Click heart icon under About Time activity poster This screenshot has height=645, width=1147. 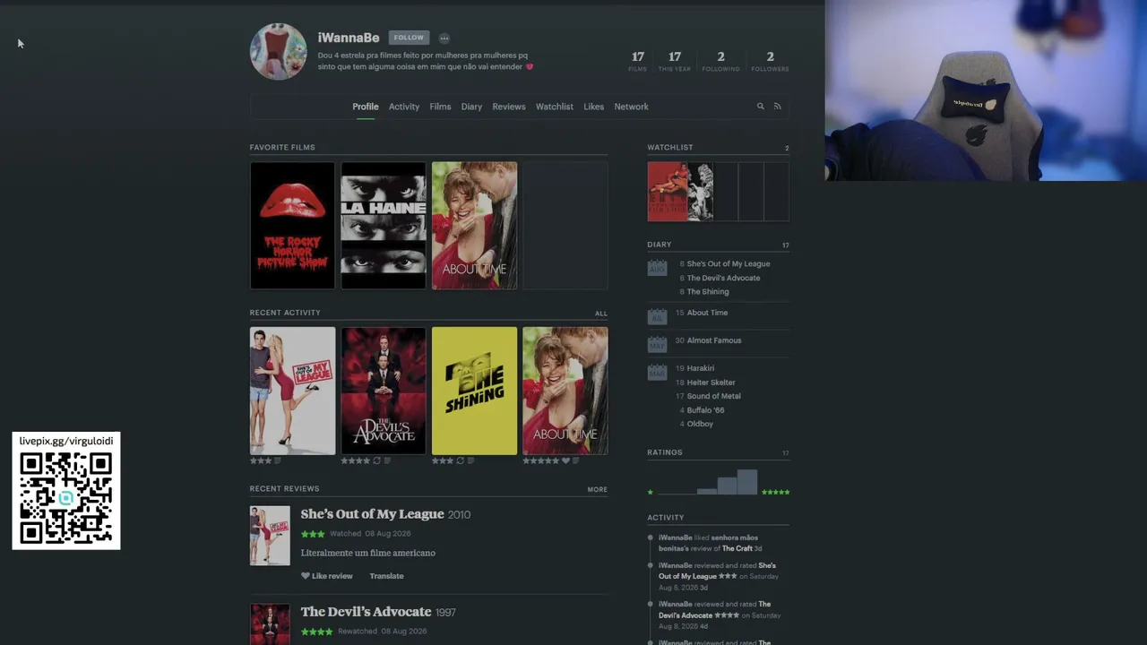565,461
